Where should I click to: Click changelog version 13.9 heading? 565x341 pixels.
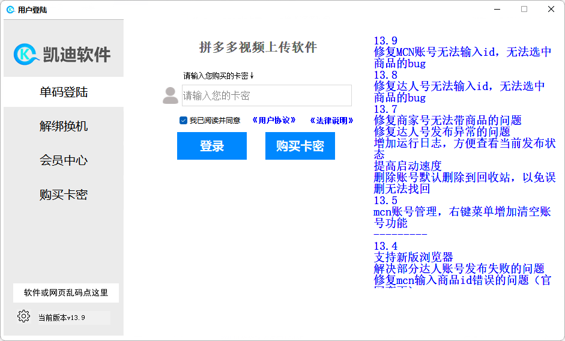385,41
